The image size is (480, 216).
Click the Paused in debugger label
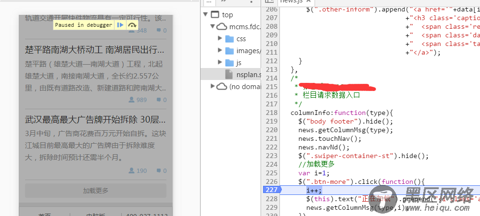84,25
